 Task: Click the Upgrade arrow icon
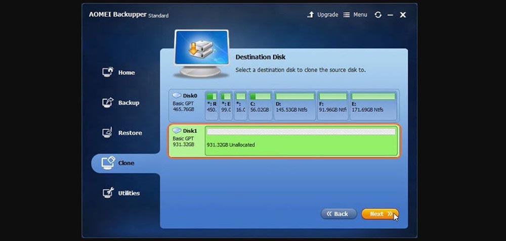pos(311,15)
